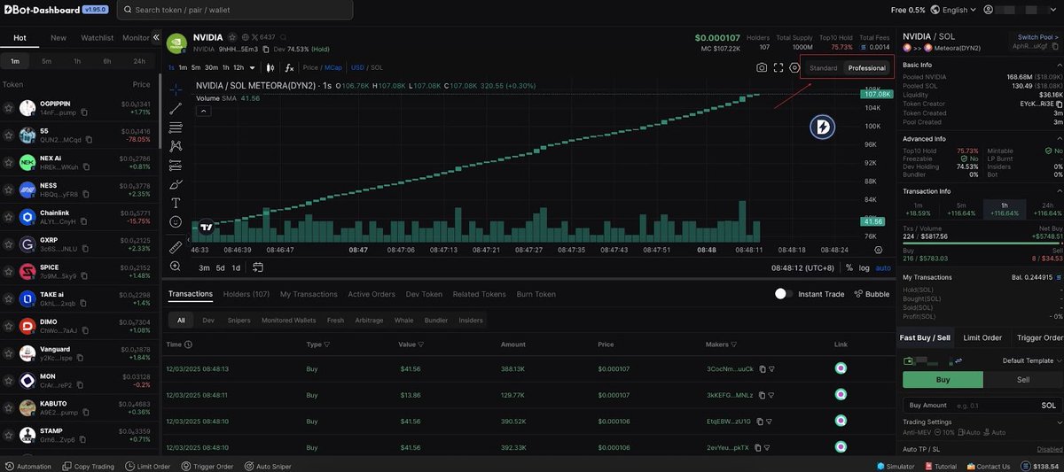Collapse the left sidebar panel
This screenshot has height=472, width=1064.
[157, 38]
